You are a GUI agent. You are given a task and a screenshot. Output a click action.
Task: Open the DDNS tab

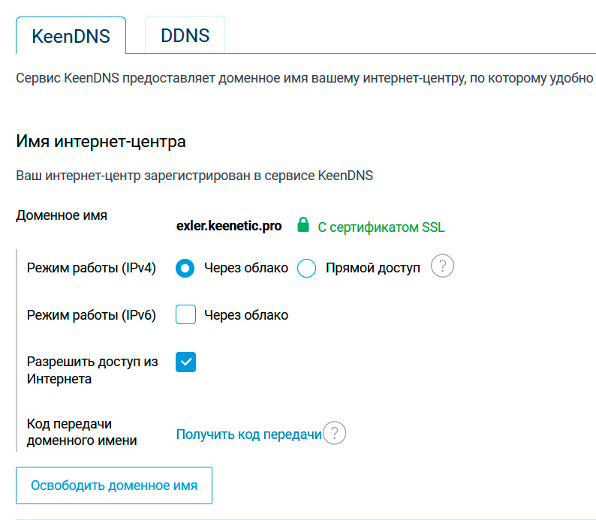(x=185, y=35)
